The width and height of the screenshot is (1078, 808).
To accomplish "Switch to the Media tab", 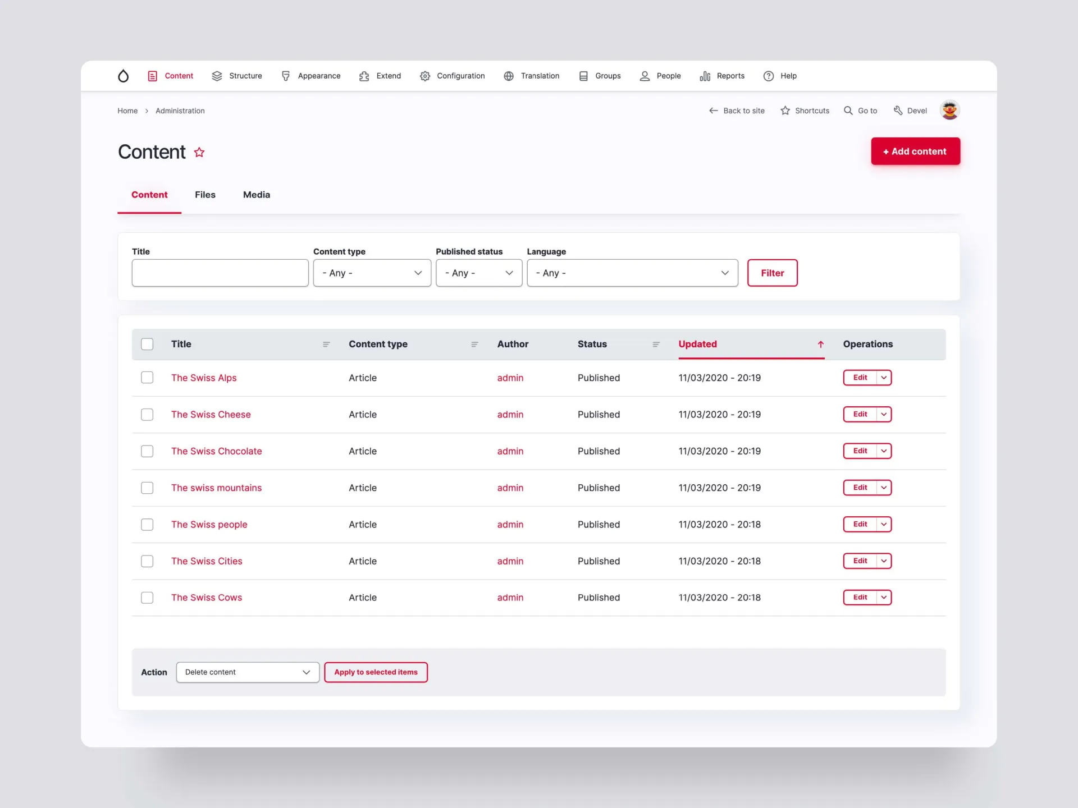I will pyautogui.click(x=257, y=195).
